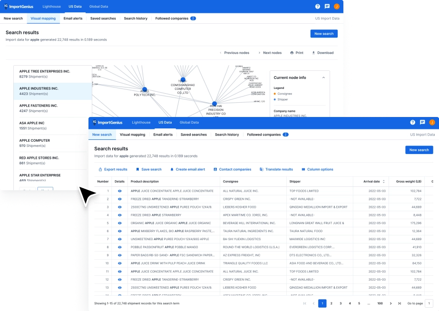Go to page 2 of results
The width and height of the screenshot is (439, 311).
click(x=331, y=303)
